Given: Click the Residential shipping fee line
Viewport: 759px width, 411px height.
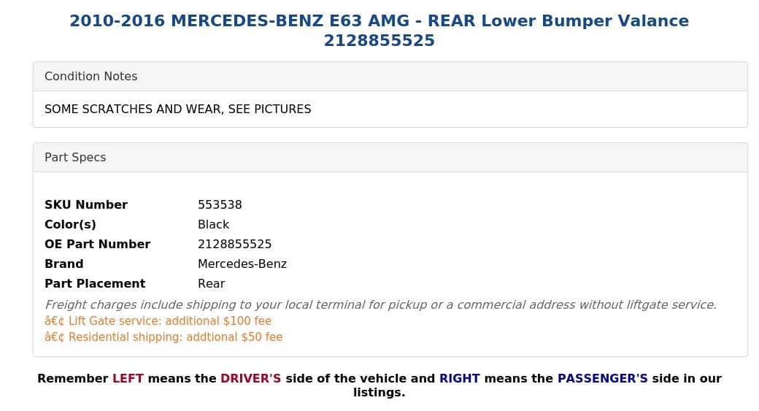Looking at the screenshot, I should [163, 337].
